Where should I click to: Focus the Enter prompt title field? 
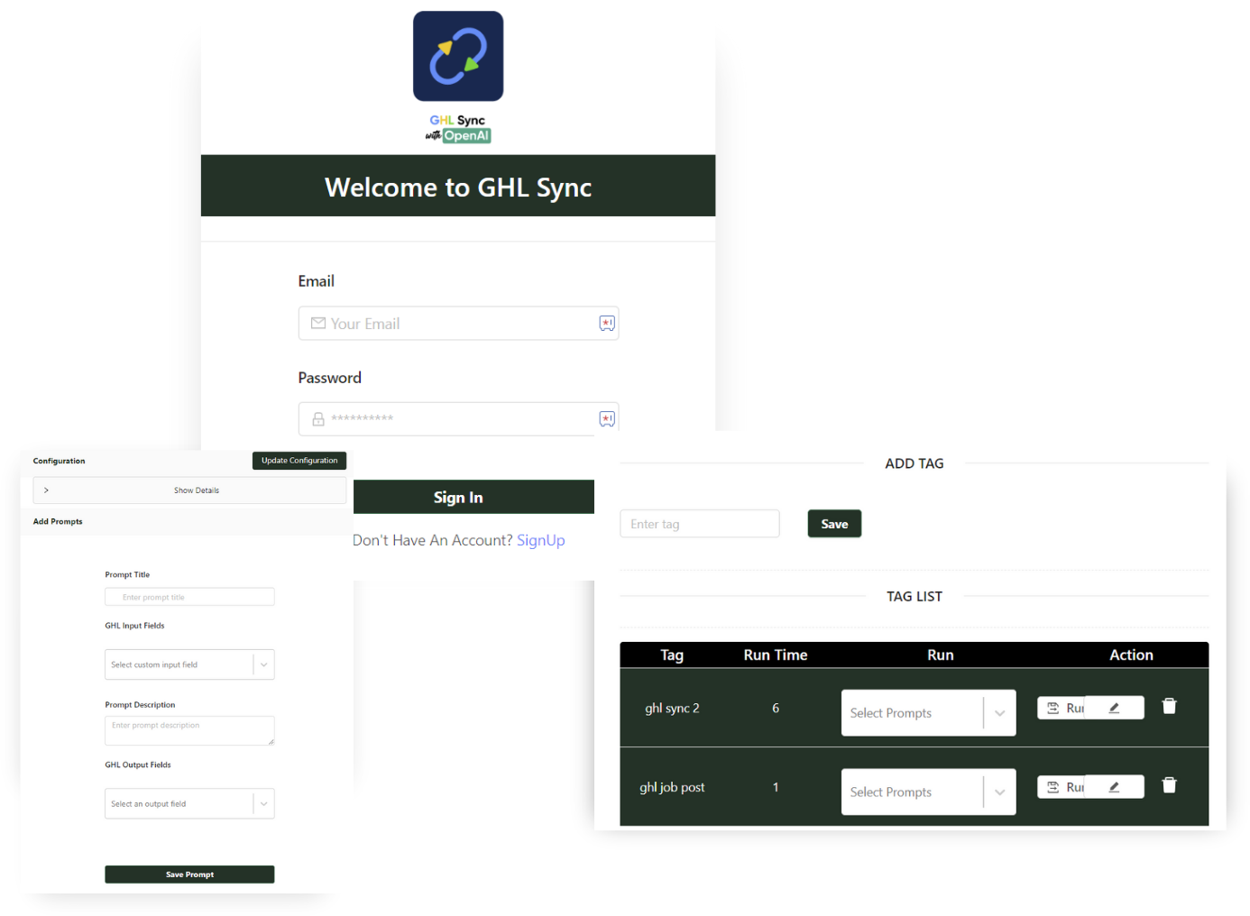coord(189,597)
